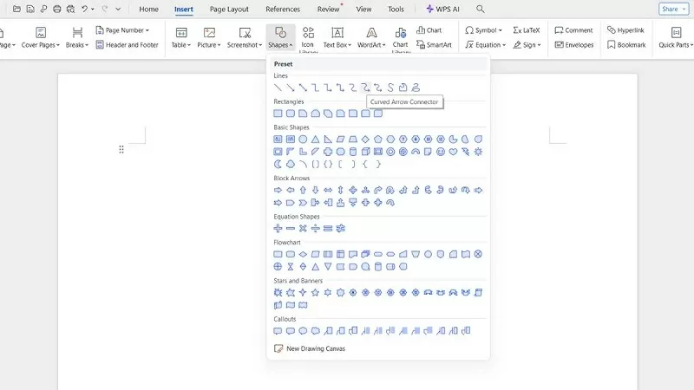Image resolution: width=694 pixels, height=390 pixels.
Task: Choose the flowchart decision diamond shape
Action: (x=304, y=254)
